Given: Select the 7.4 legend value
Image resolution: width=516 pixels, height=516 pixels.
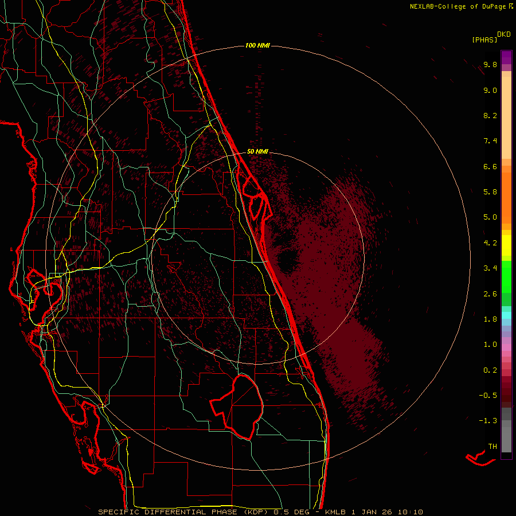Looking at the screenshot, I should point(490,141).
